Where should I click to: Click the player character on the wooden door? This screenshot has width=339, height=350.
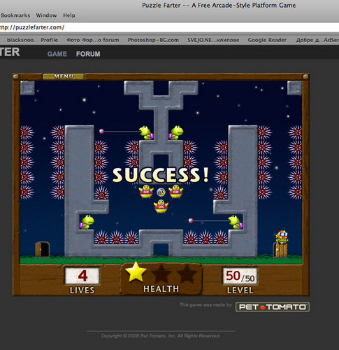(282, 237)
